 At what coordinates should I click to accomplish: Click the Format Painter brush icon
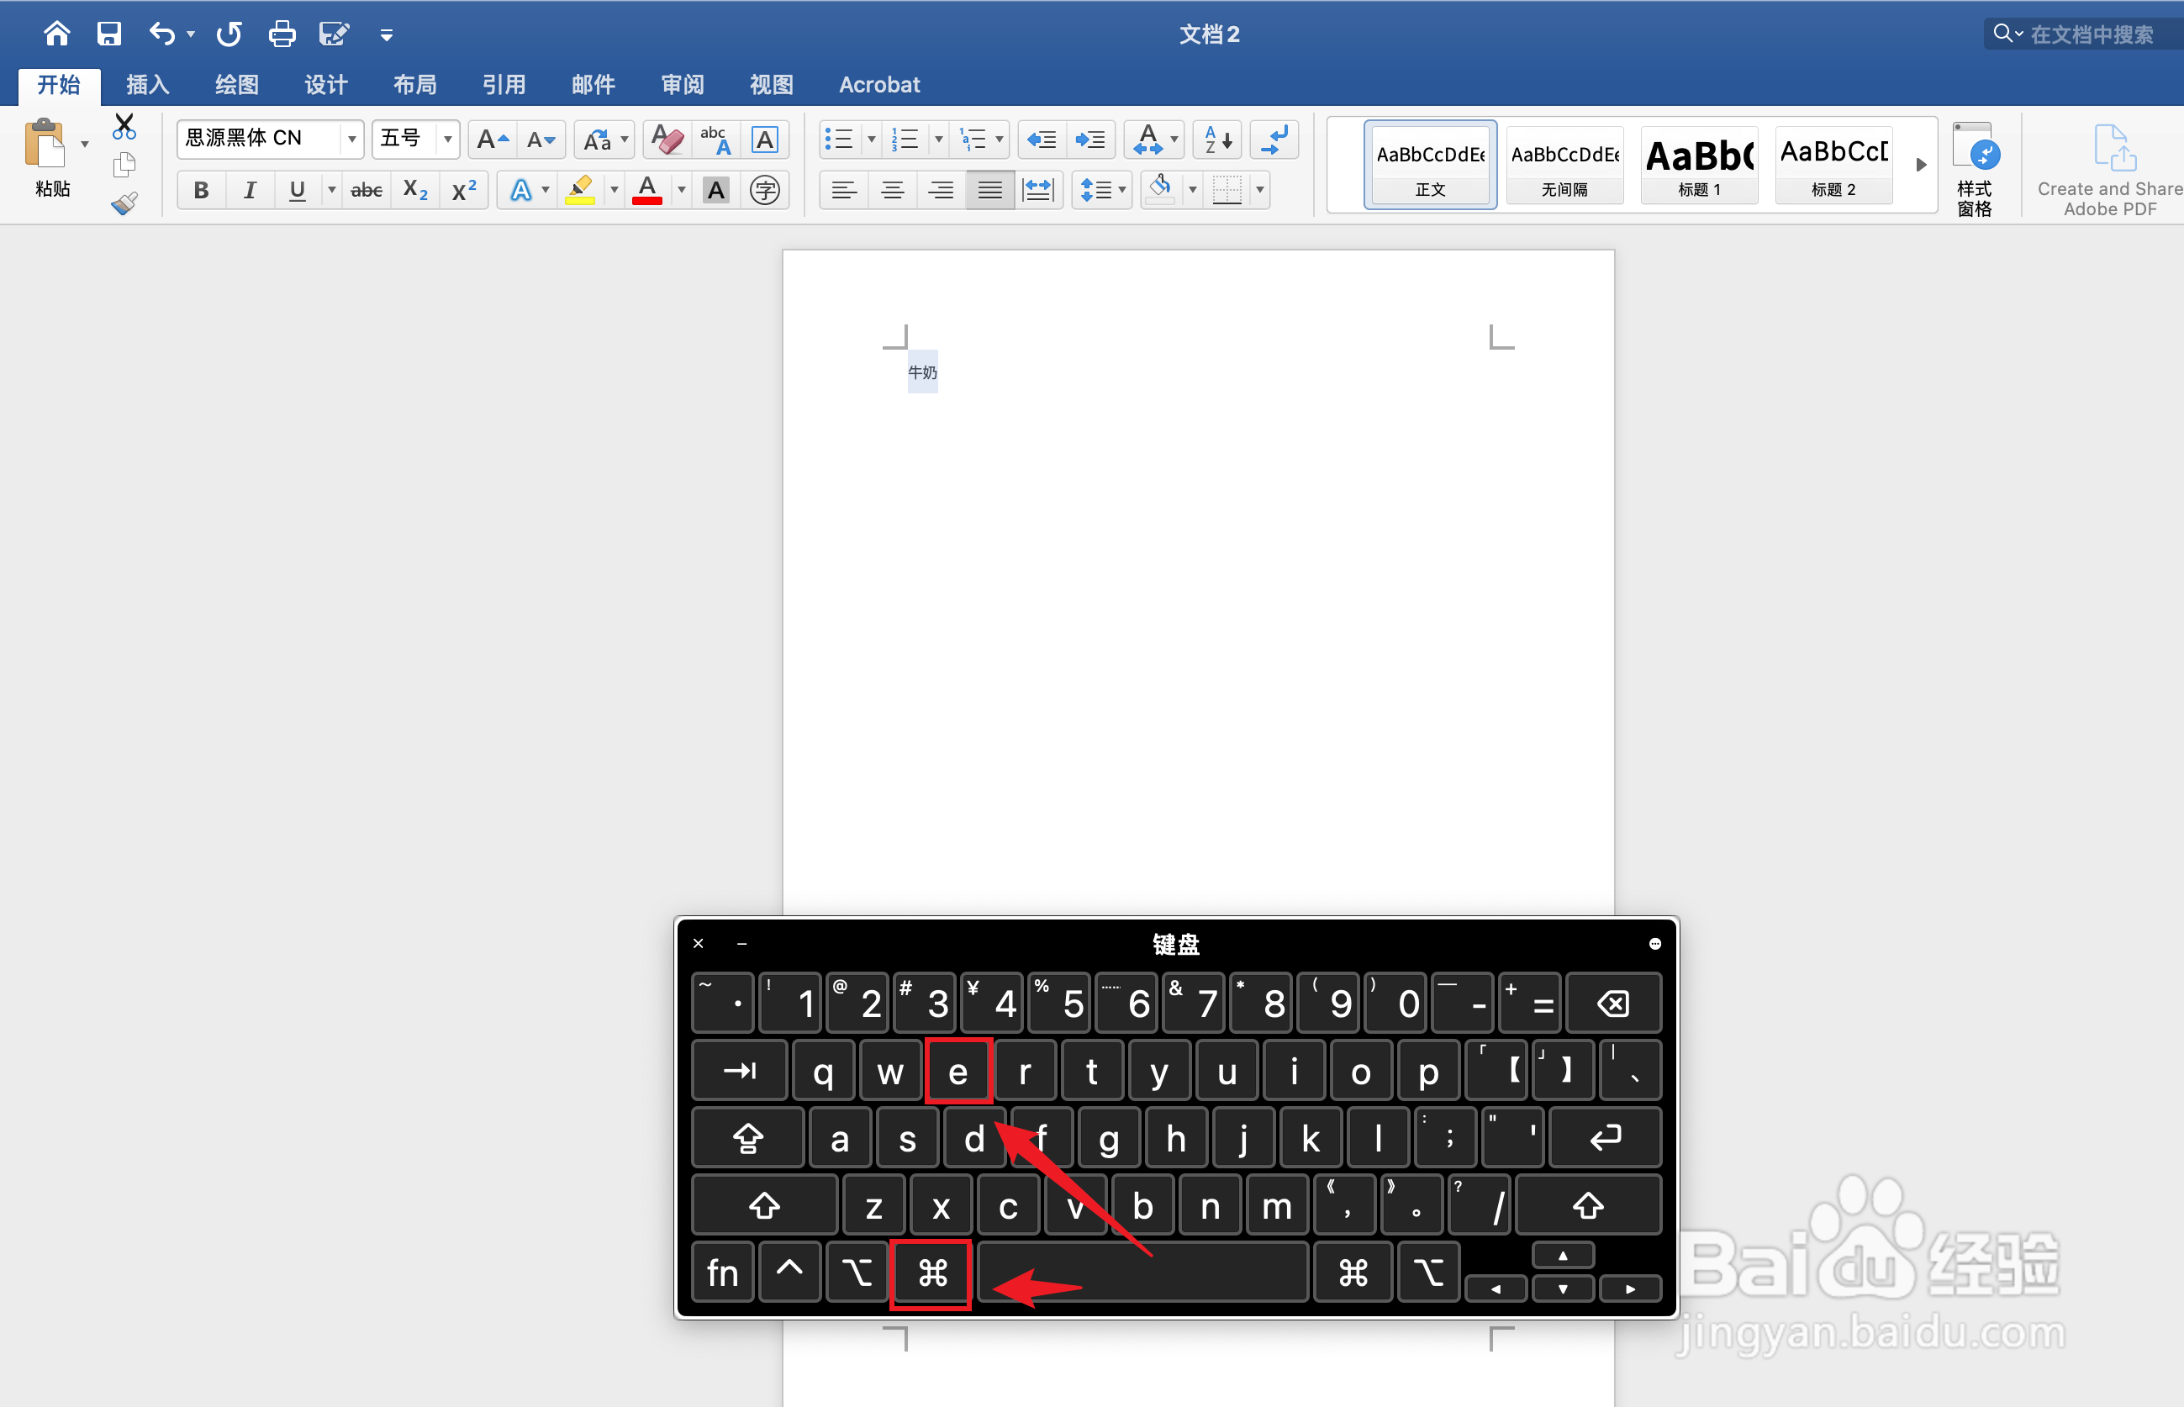[x=124, y=203]
